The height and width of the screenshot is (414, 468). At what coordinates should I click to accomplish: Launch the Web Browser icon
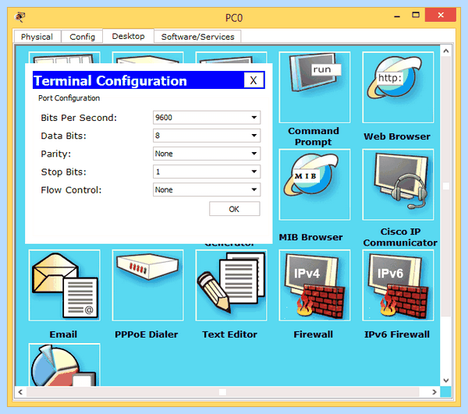398,87
